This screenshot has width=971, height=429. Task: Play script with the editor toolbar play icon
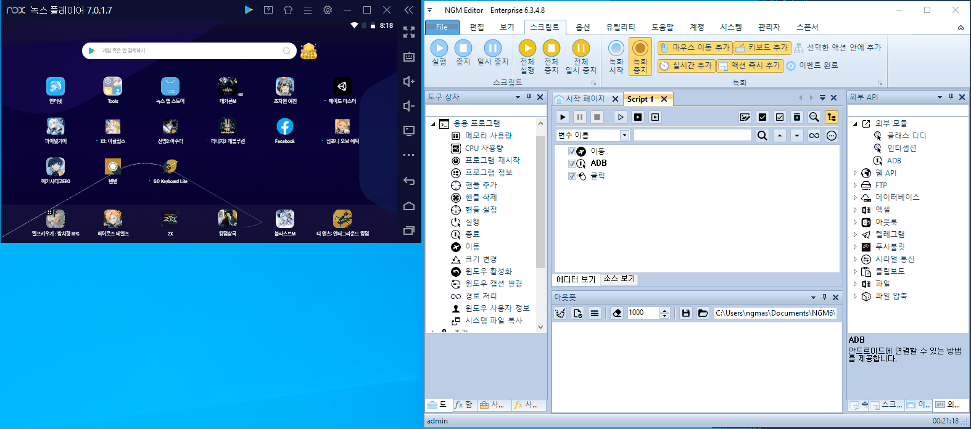[x=563, y=117]
